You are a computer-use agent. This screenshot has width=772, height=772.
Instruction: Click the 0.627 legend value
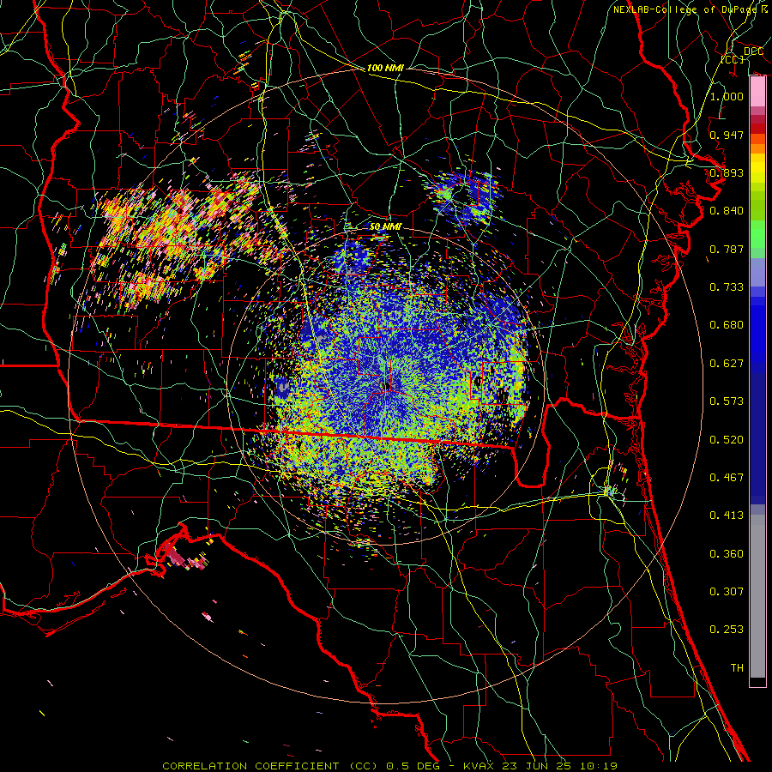pos(727,364)
